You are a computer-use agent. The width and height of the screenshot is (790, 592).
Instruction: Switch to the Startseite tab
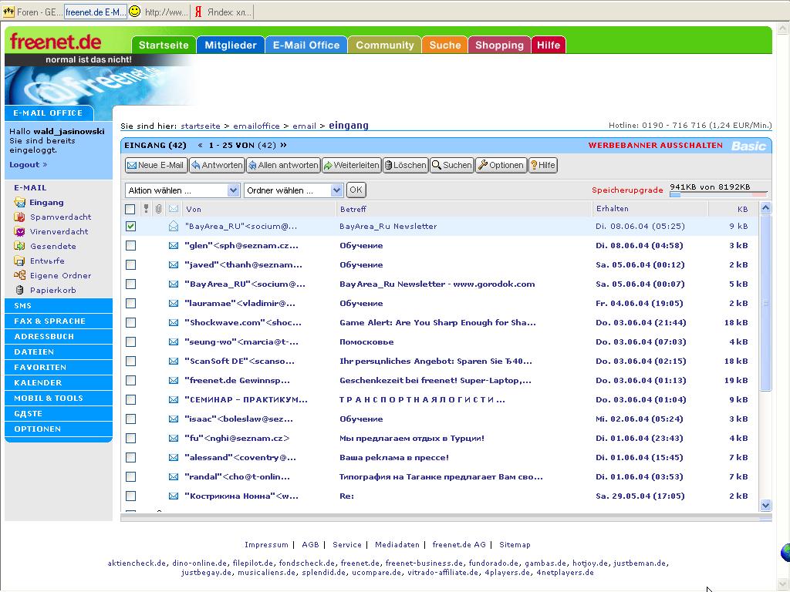164,45
